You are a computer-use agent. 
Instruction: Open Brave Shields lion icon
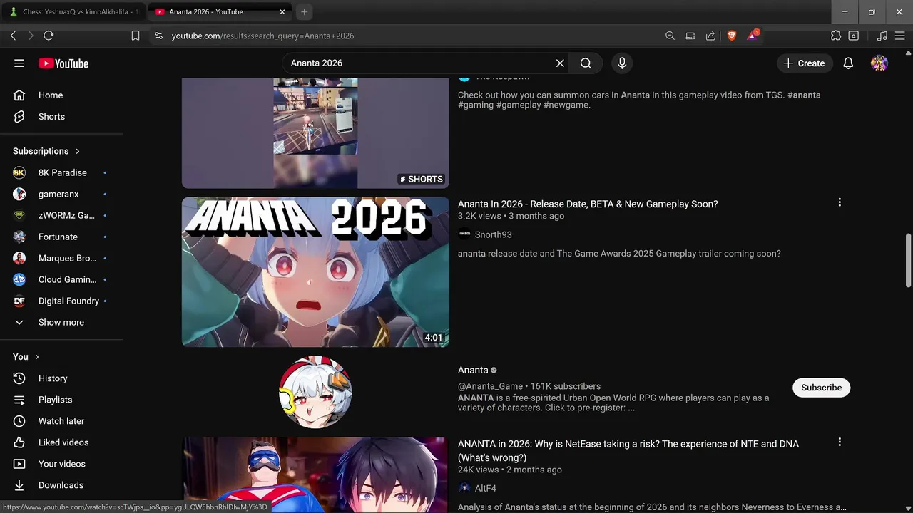[x=731, y=36]
